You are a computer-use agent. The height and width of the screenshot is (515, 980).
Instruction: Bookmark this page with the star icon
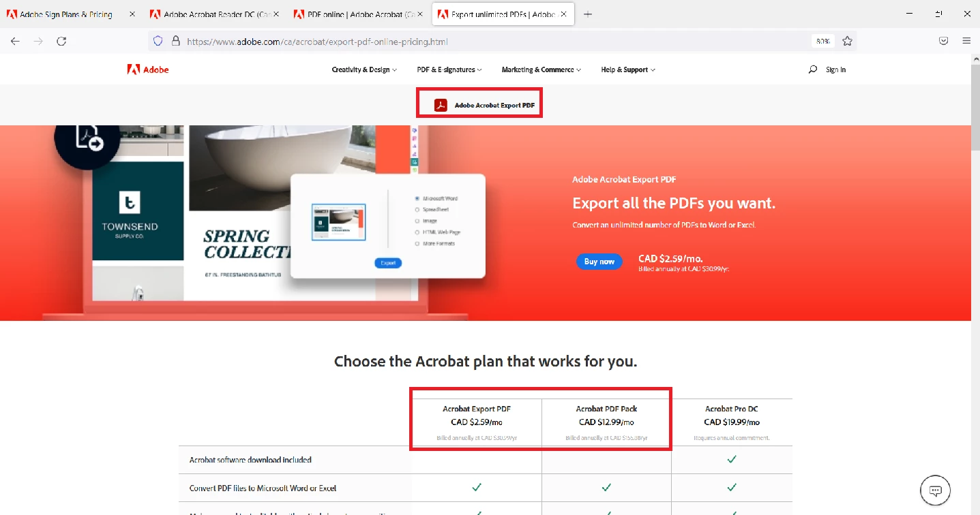click(x=847, y=41)
